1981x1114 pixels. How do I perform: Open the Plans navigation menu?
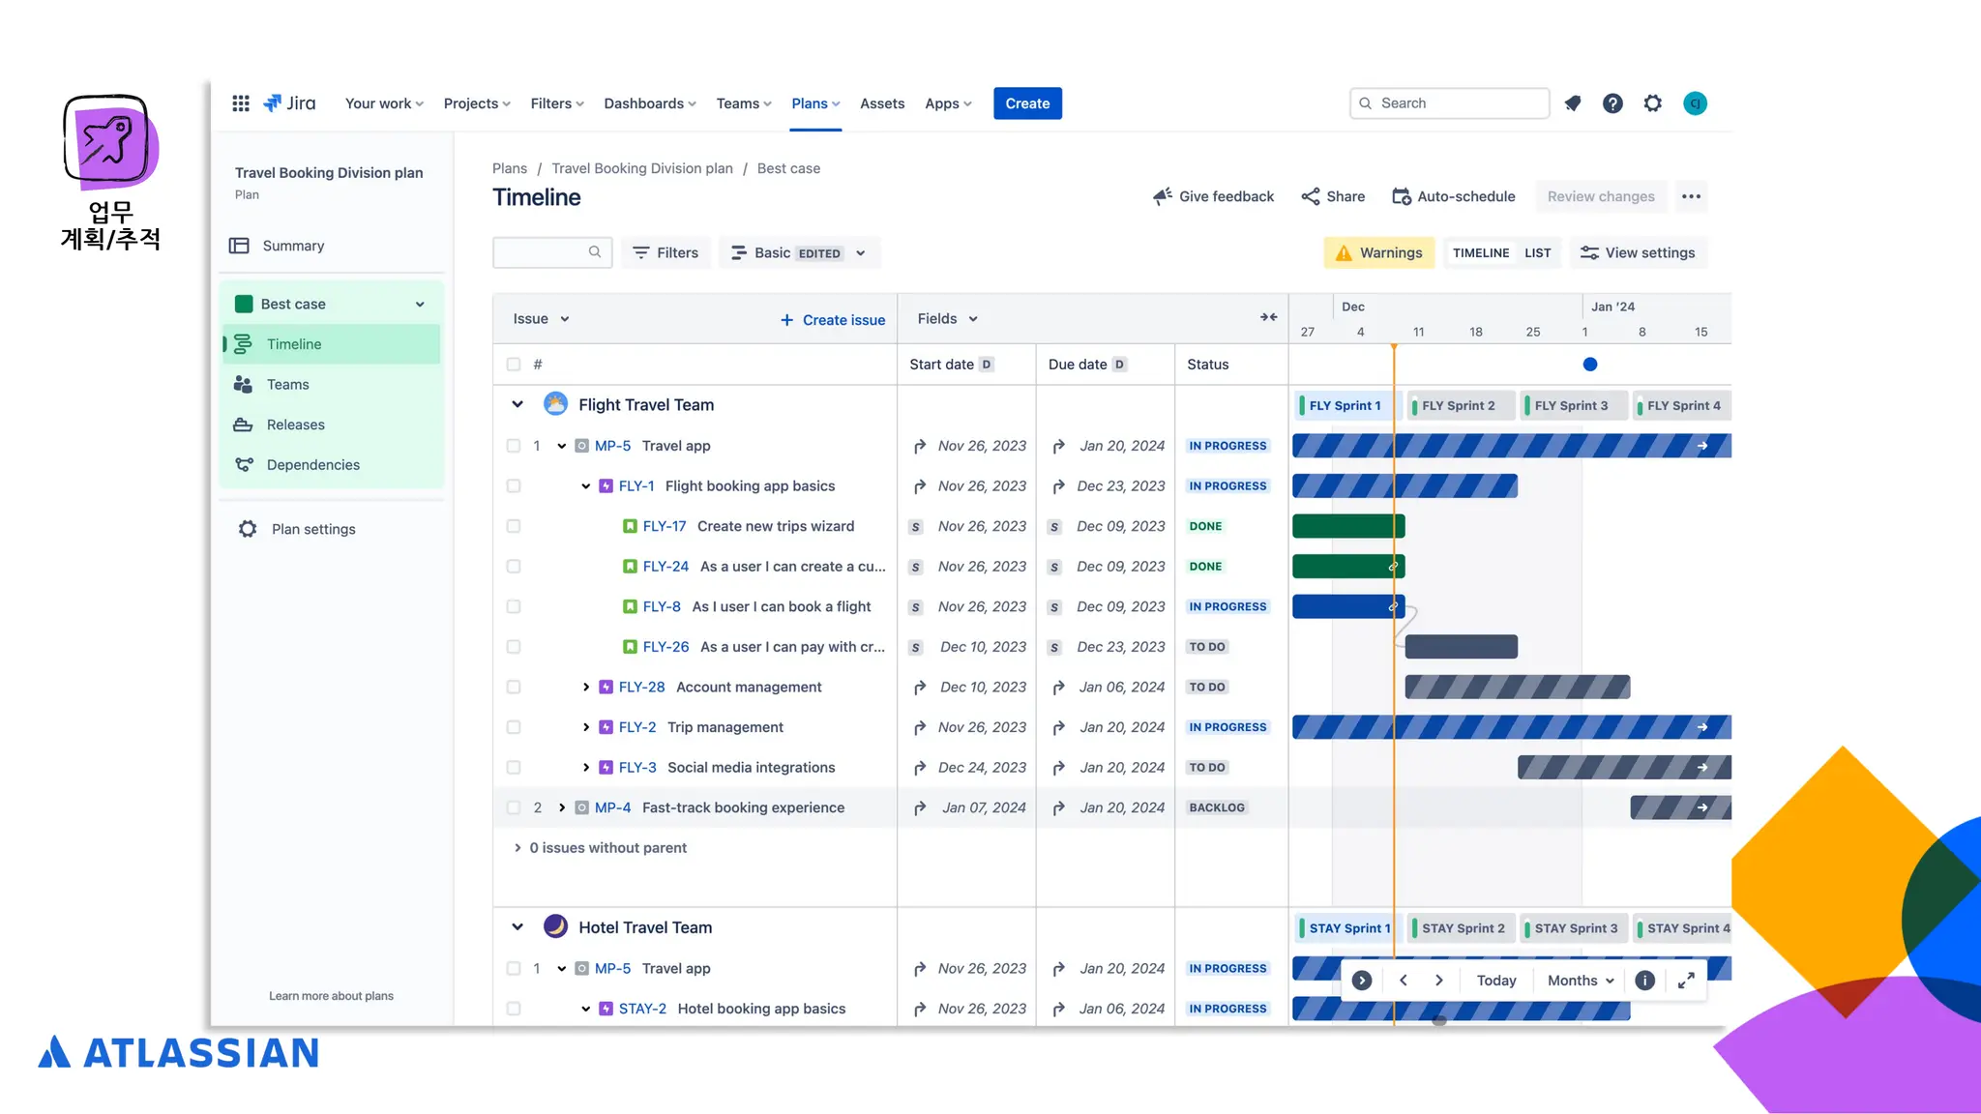coord(815,103)
